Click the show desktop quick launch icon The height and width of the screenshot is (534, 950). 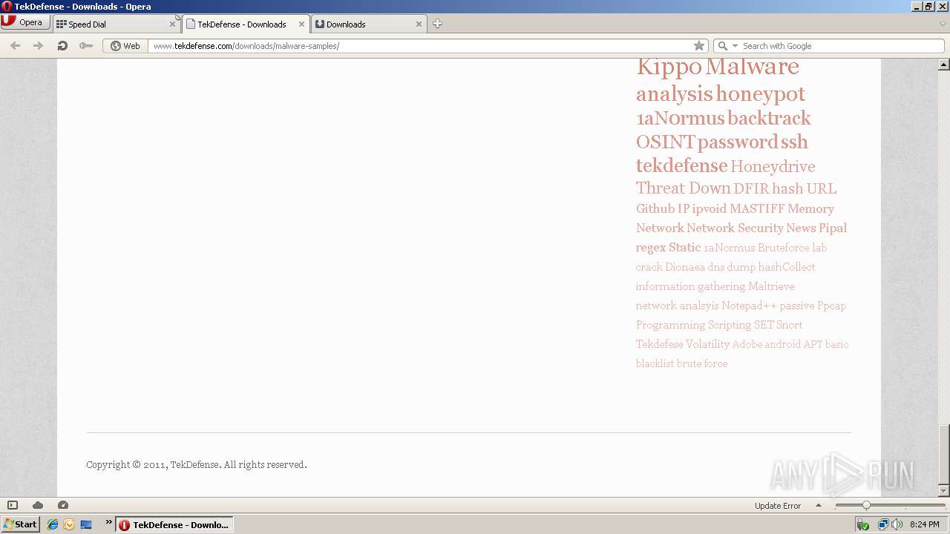(86, 524)
